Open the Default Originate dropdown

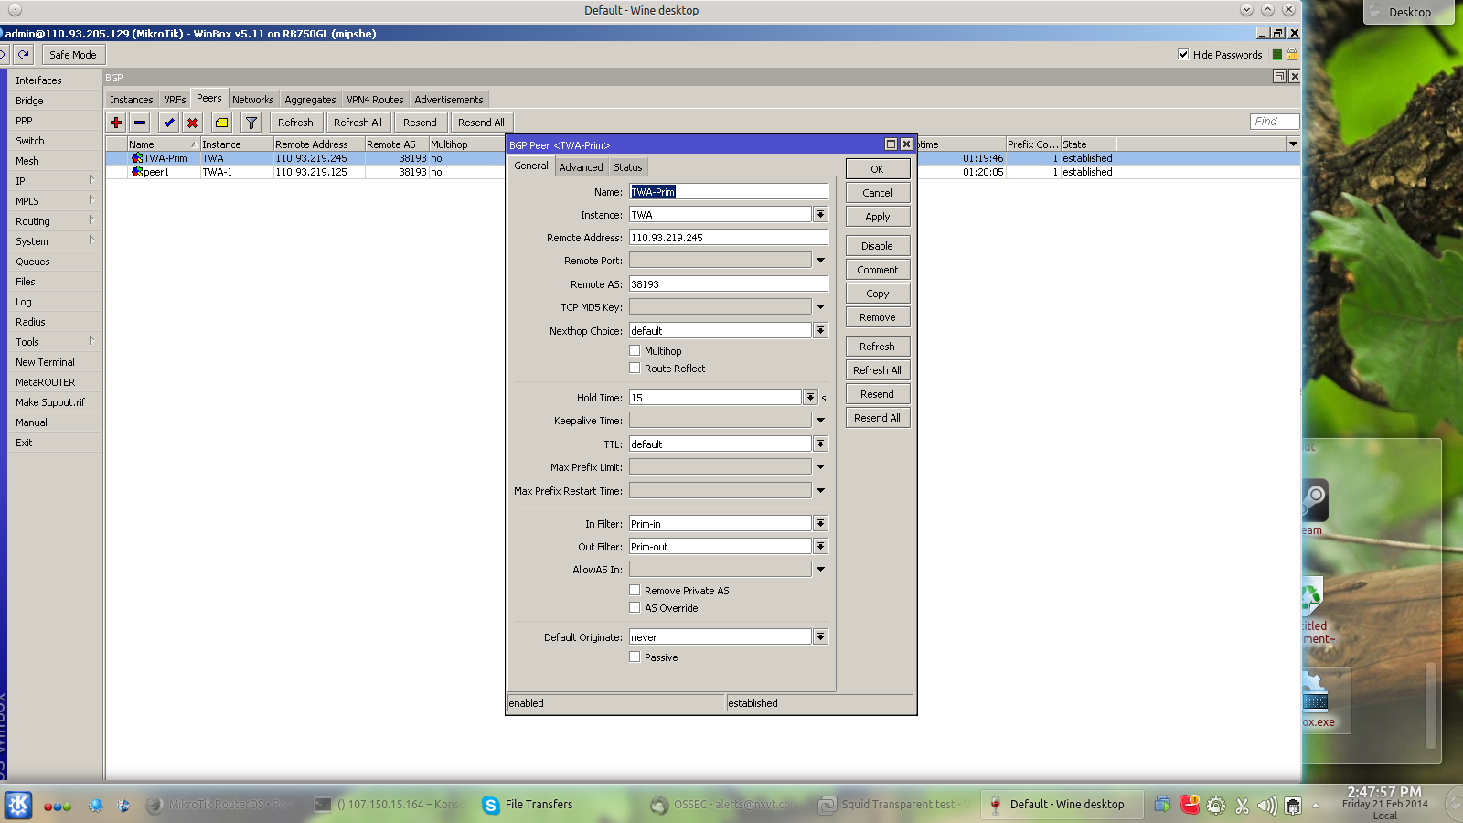[820, 637]
